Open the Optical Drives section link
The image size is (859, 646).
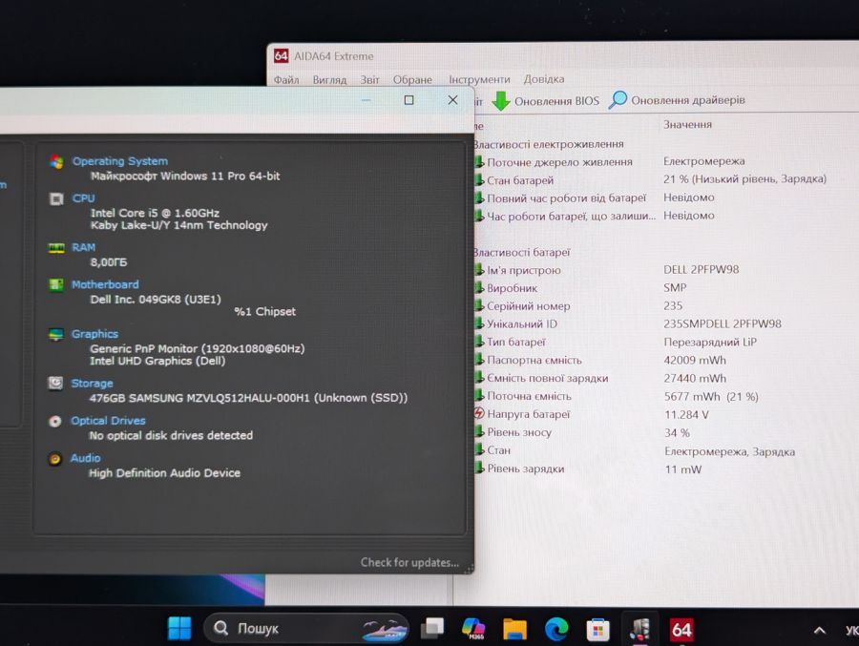[x=108, y=420]
